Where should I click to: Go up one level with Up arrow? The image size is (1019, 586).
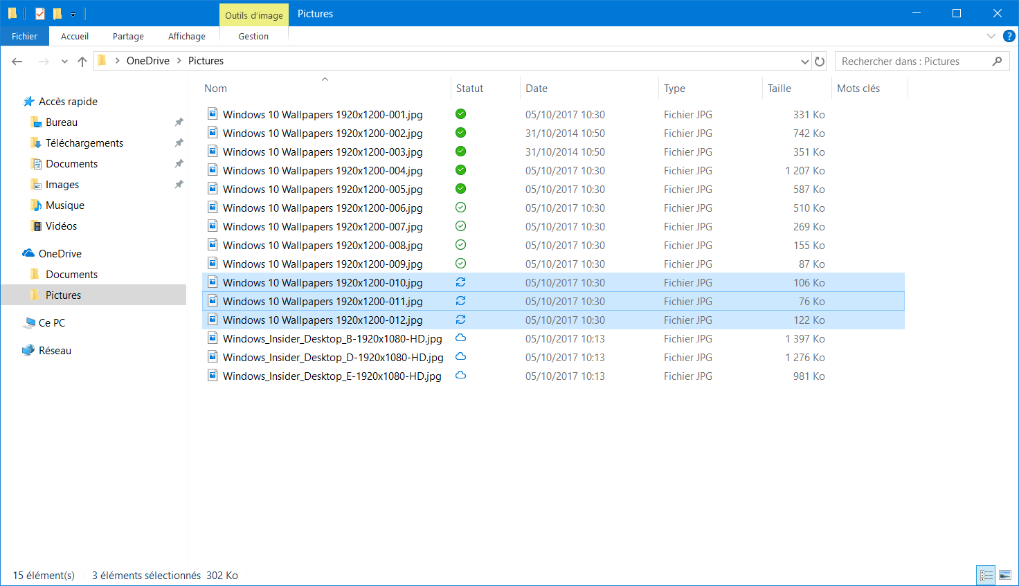pyautogui.click(x=82, y=62)
